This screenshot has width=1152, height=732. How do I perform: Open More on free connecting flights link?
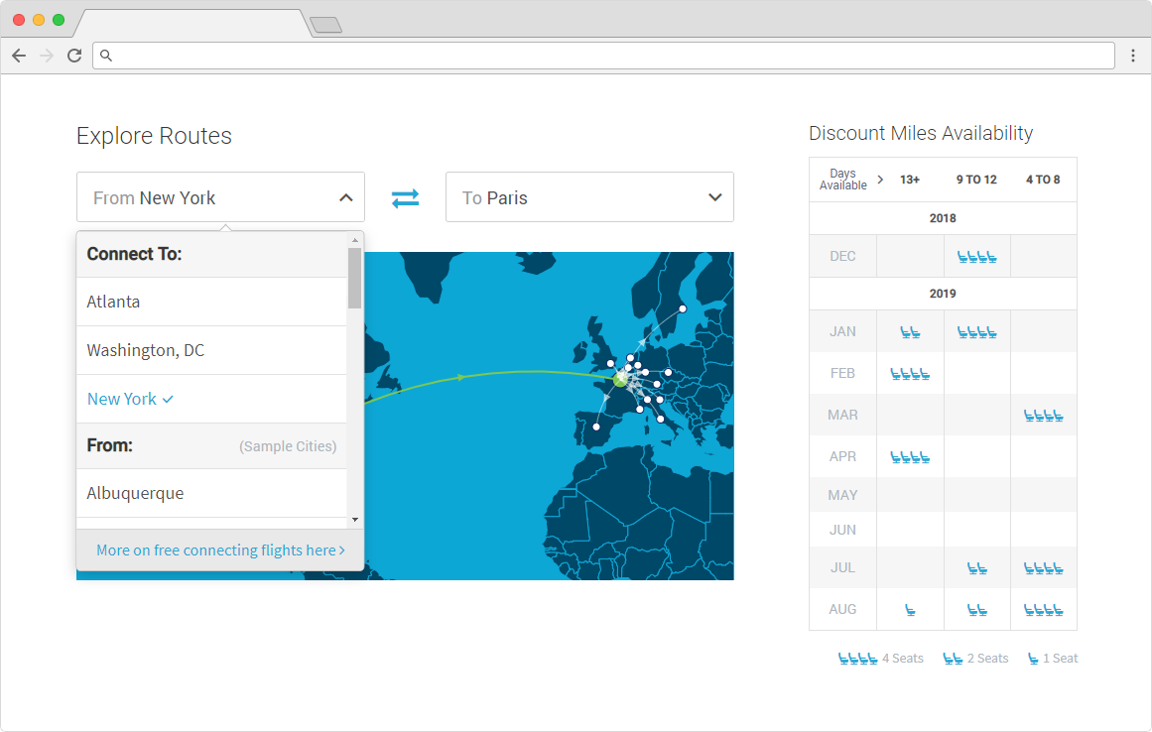pos(219,549)
